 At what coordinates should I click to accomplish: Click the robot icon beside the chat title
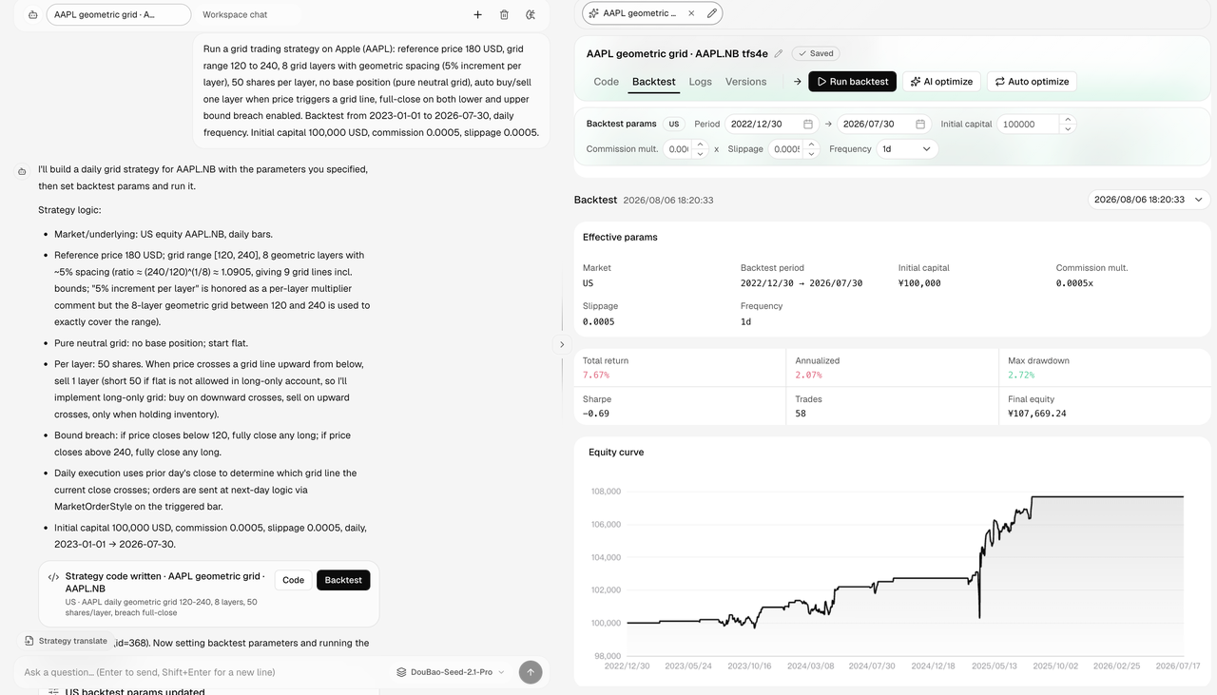coord(33,15)
